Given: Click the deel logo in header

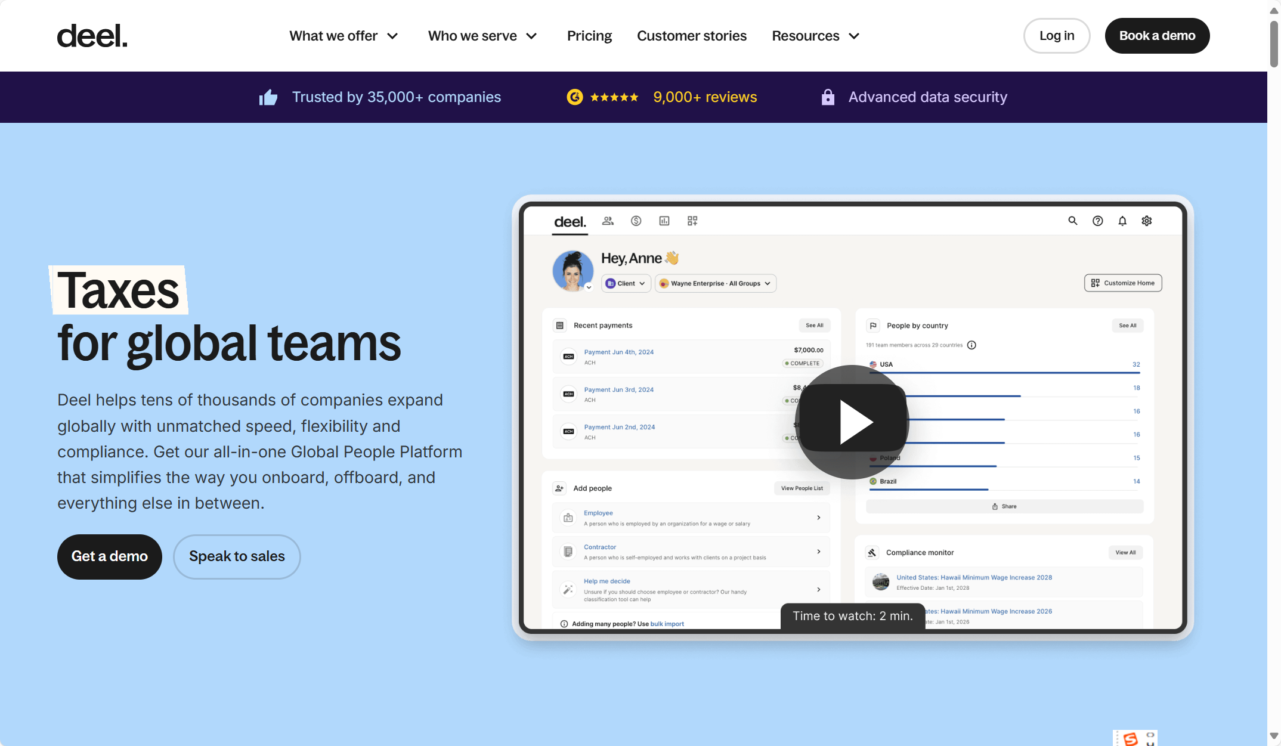Looking at the screenshot, I should click(92, 36).
